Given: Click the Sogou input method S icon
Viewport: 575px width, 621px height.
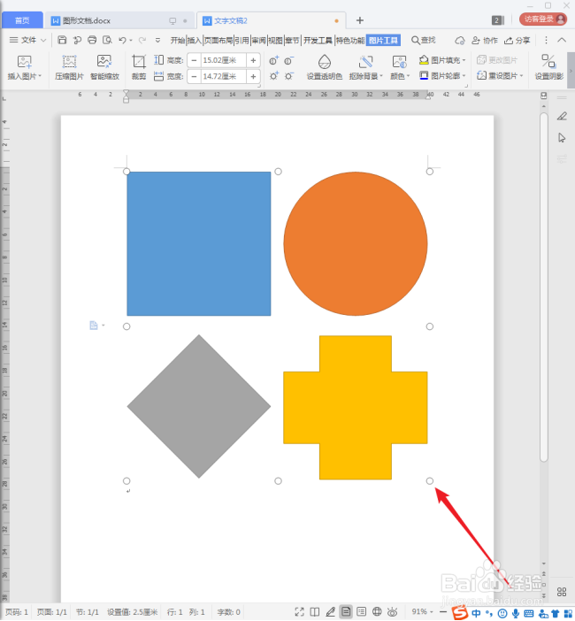Looking at the screenshot, I should click(460, 613).
